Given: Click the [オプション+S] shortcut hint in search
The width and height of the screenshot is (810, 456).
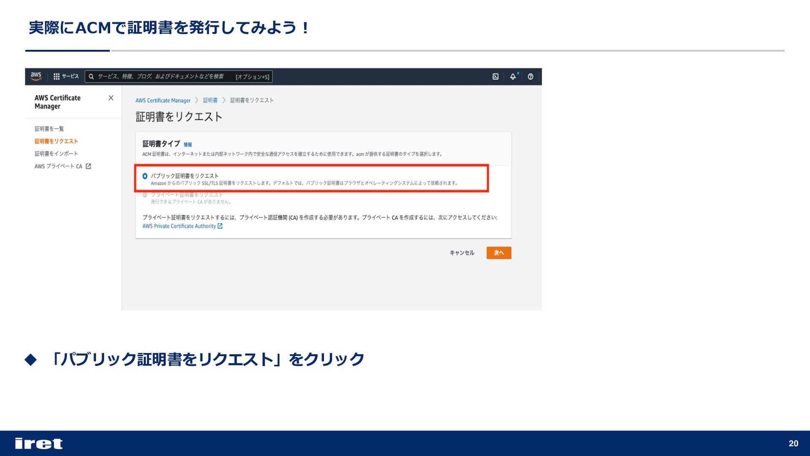Looking at the screenshot, I should (x=252, y=76).
